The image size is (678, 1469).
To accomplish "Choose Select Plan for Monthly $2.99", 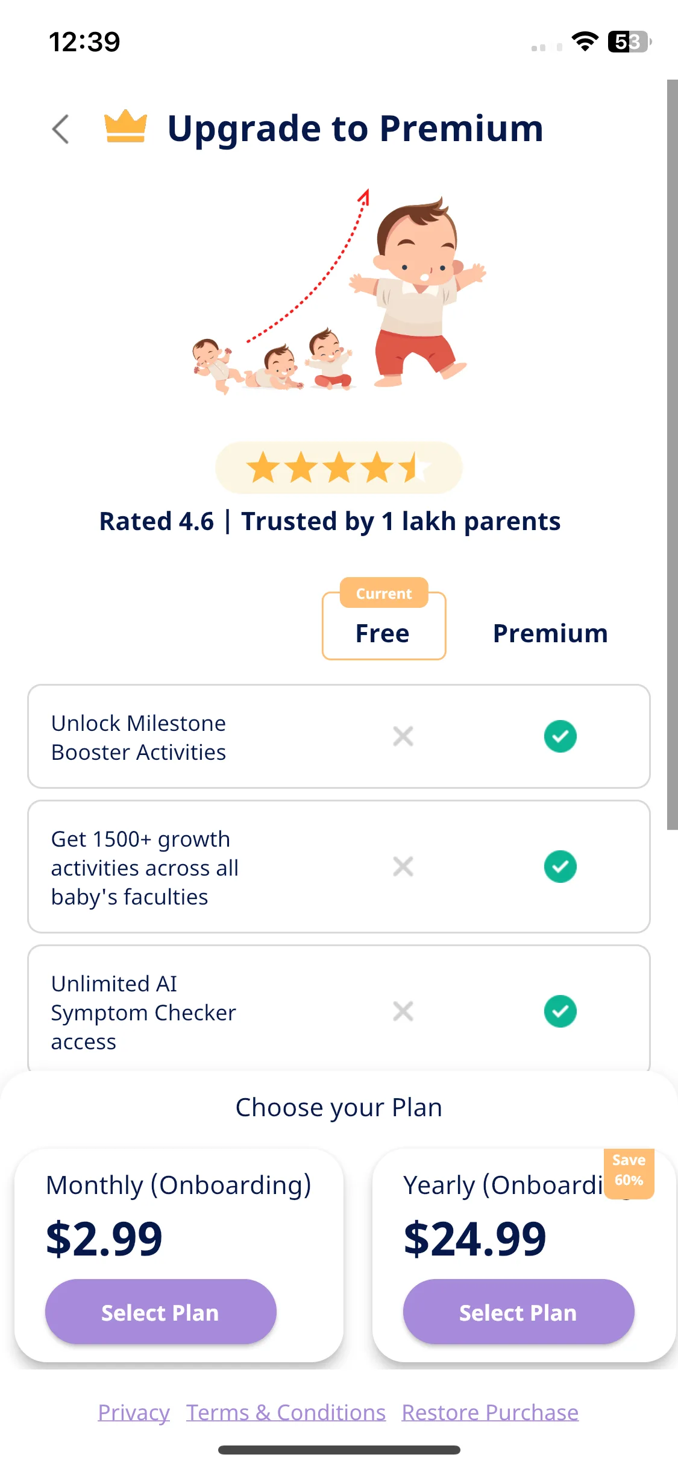I will [160, 1312].
